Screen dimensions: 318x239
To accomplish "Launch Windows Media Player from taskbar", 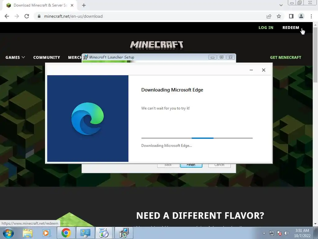I will pyautogui.click(x=46, y=233).
